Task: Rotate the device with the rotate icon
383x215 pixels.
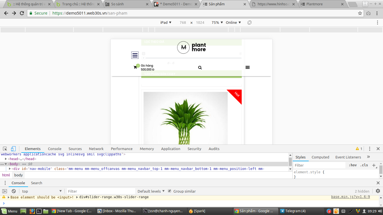Action: pos(250,22)
